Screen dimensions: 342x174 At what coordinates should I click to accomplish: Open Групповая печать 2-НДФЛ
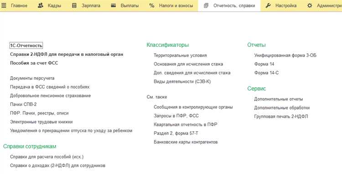click(281, 116)
